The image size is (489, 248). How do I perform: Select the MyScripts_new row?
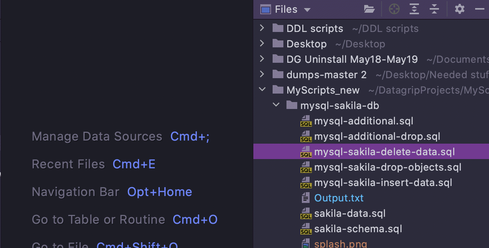pos(371,90)
